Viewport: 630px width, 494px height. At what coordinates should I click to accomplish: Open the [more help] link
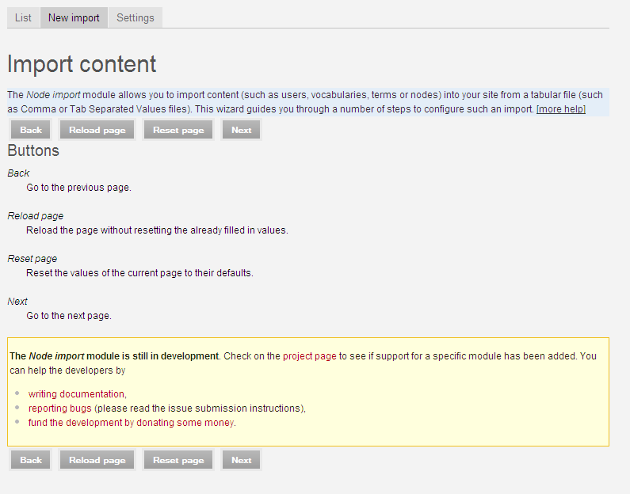coord(561,109)
